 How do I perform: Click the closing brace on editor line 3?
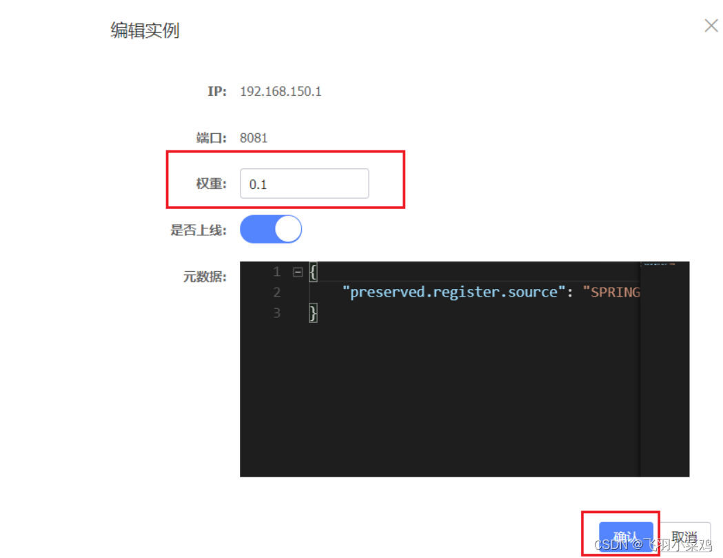[313, 313]
